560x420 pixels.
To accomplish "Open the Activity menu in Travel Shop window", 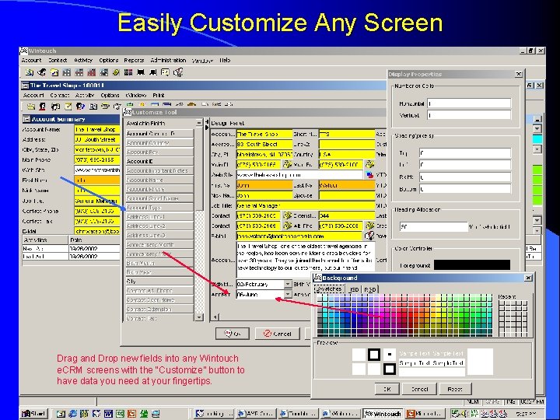I will (85, 96).
